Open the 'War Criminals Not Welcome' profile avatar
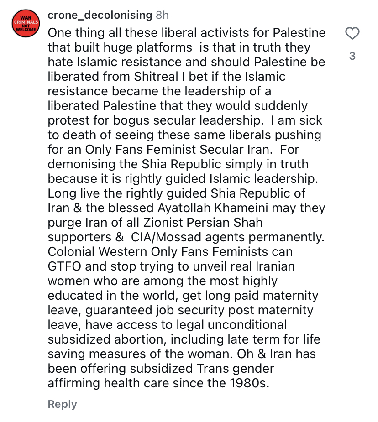Image resolution: width=378 pixels, height=422 pixels. (x=24, y=24)
